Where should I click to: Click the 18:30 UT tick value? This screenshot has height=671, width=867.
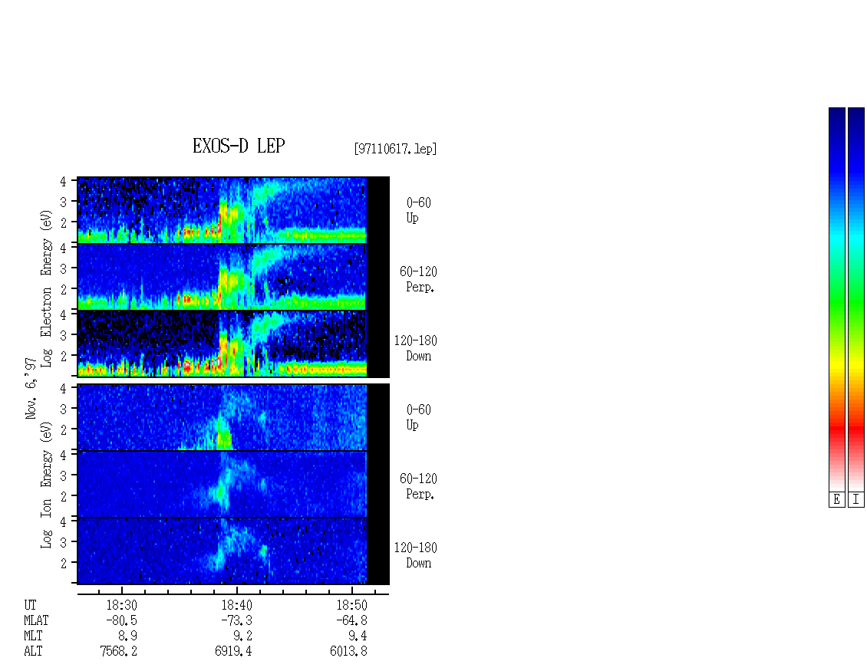[x=122, y=605]
